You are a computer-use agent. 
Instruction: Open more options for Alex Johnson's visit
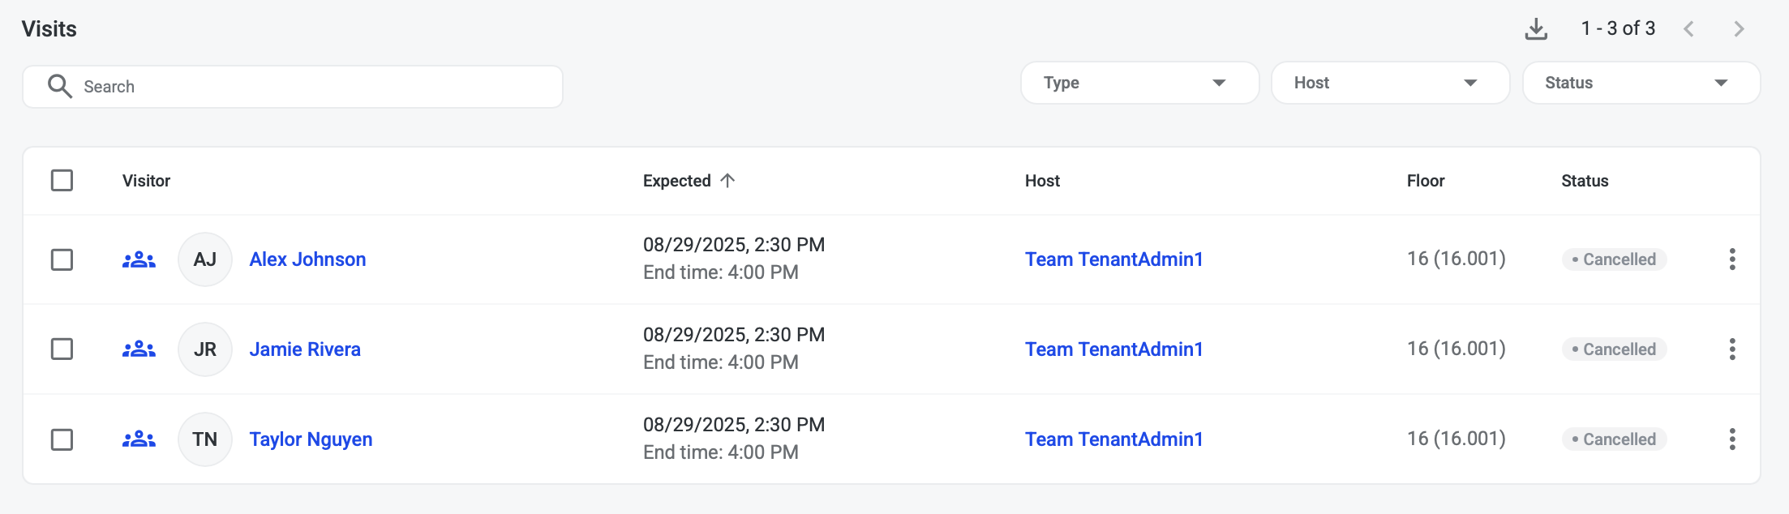point(1731,259)
